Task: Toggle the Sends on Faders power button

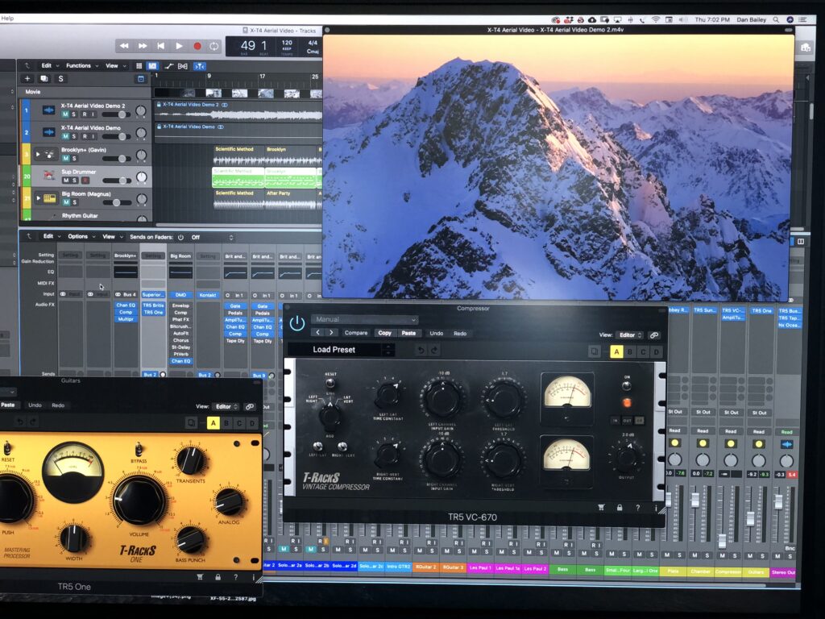Action: pos(180,238)
